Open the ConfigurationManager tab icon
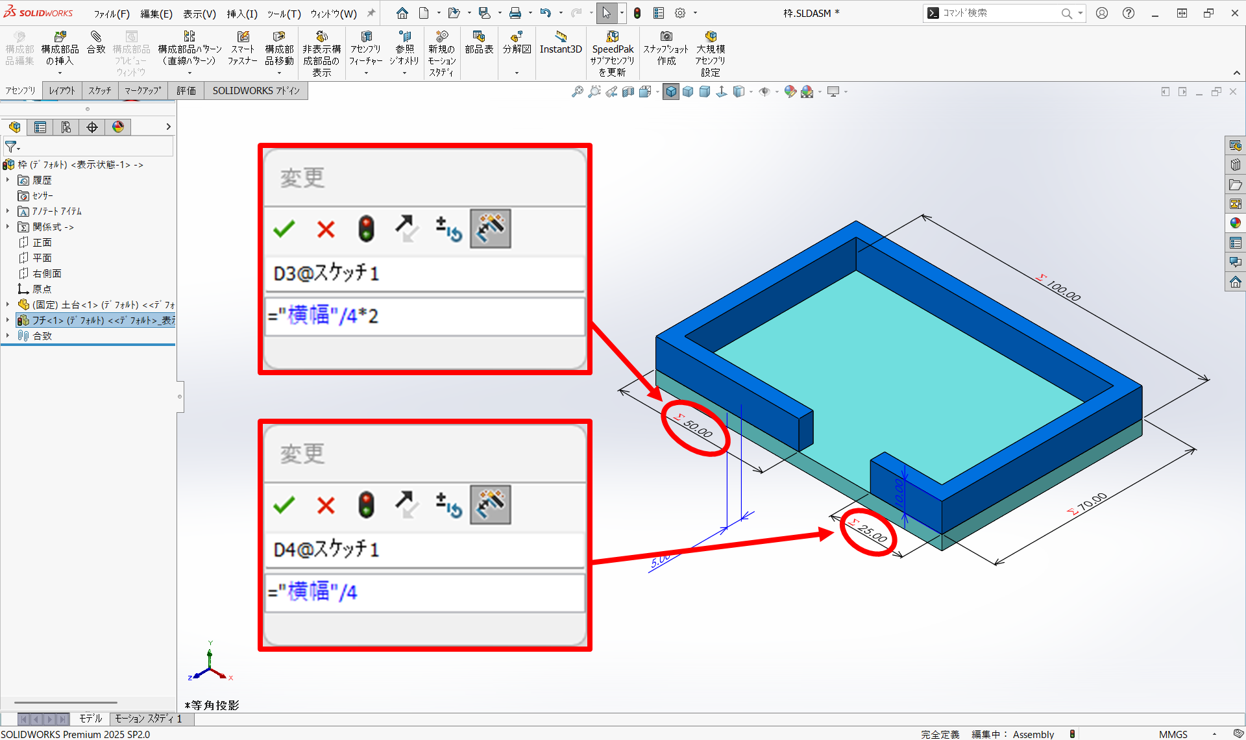The width and height of the screenshot is (1246, 740). pos(66,127)
